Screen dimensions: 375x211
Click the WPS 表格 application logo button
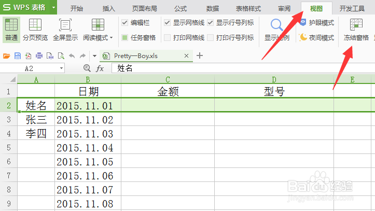(x=24, y=7)
